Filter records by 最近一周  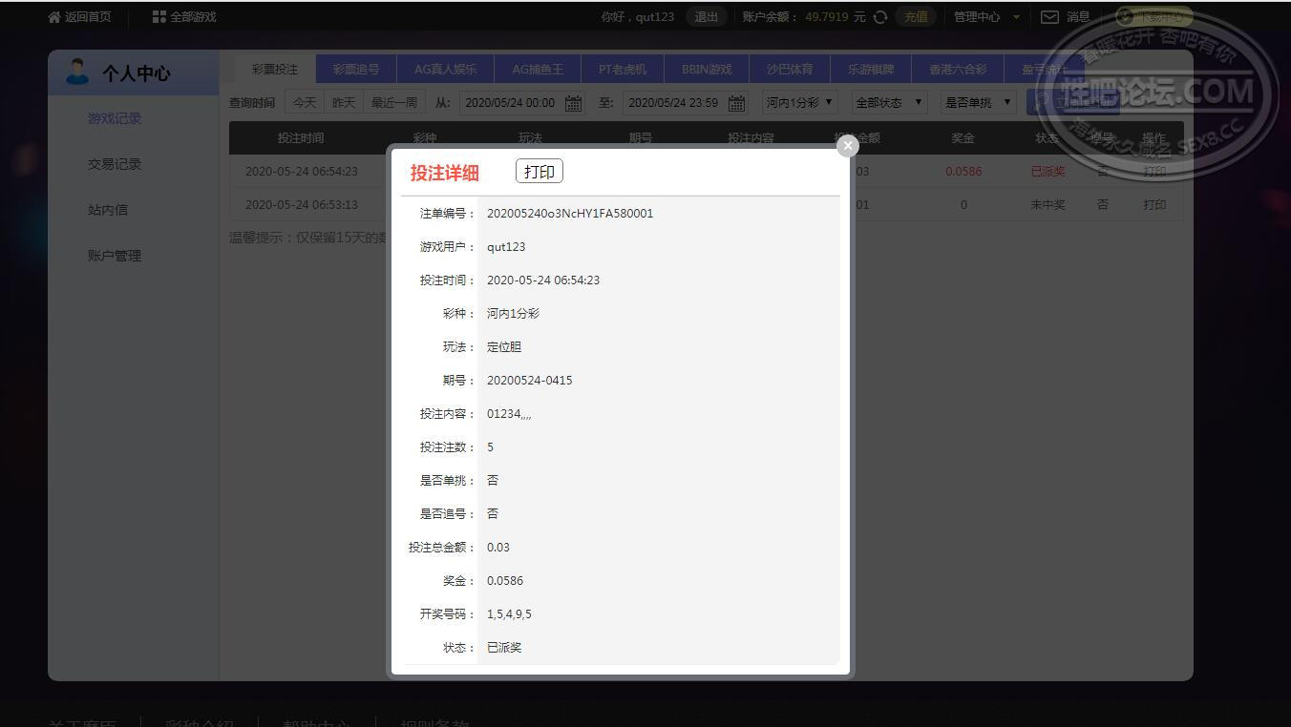click(x=394, y=102)
